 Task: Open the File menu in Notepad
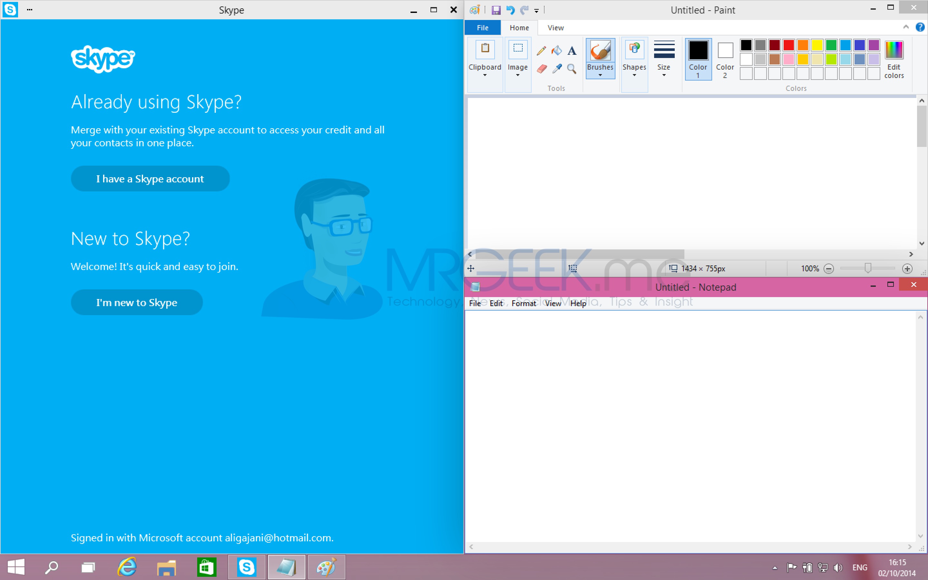pos(475,304)
